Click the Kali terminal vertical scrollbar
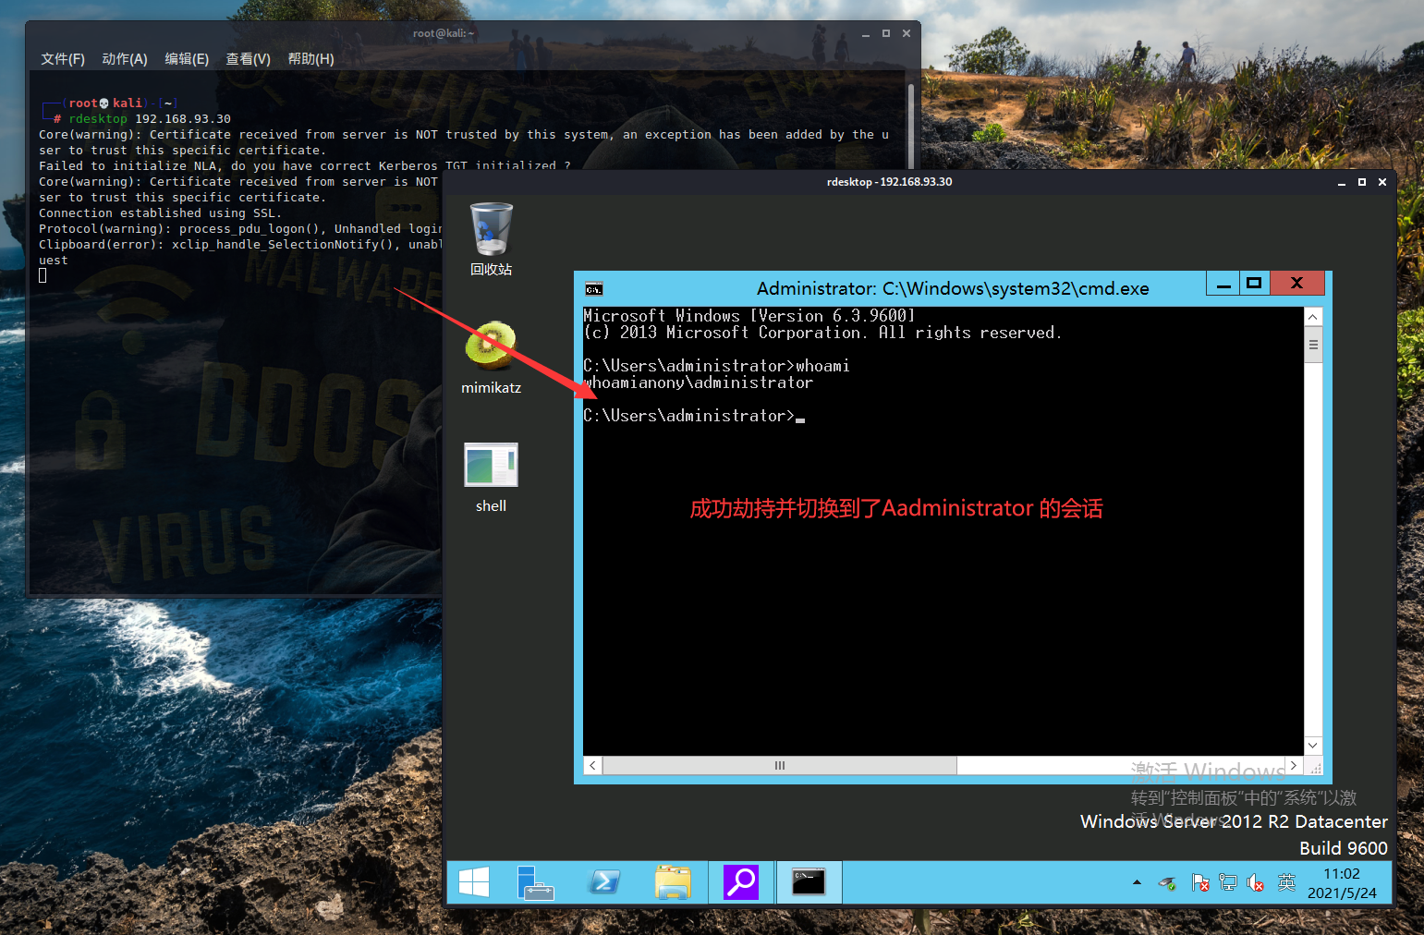Screen dimensions: 1424x935 911,125
